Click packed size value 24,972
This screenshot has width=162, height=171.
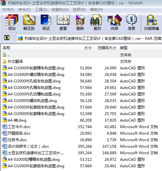pos(110,159)
